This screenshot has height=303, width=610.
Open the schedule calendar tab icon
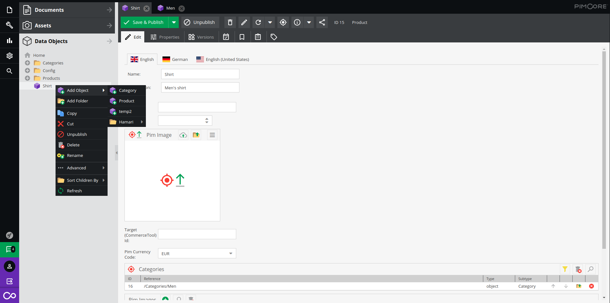[x=226, y=37]
